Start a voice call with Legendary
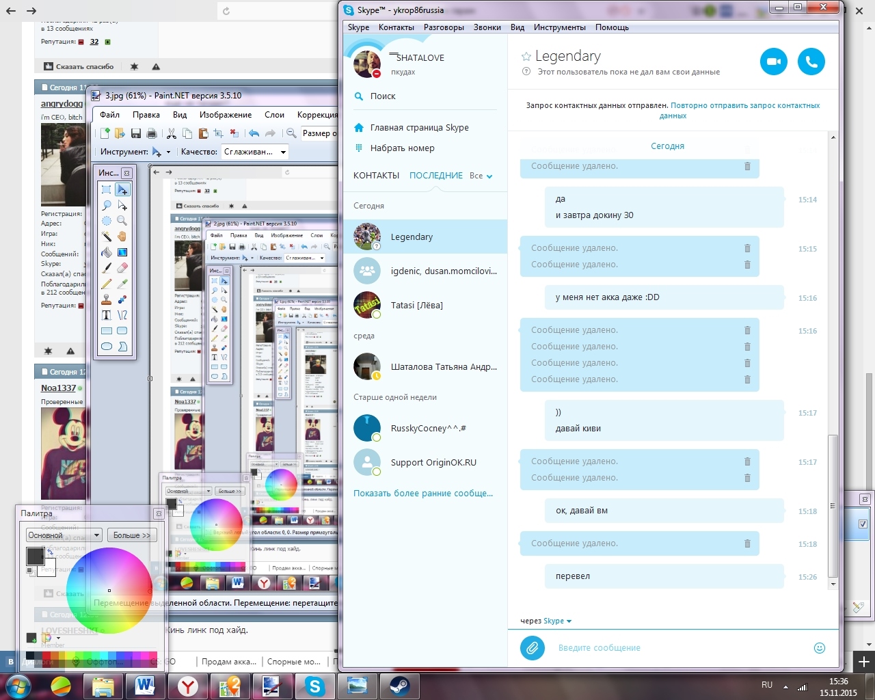This screenshot has height=700, width=875. [x=811, y=62]
